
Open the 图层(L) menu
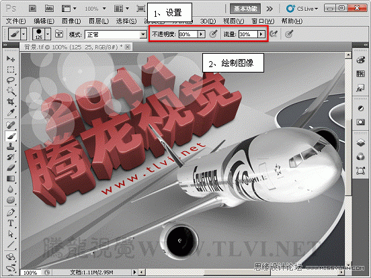99,21
